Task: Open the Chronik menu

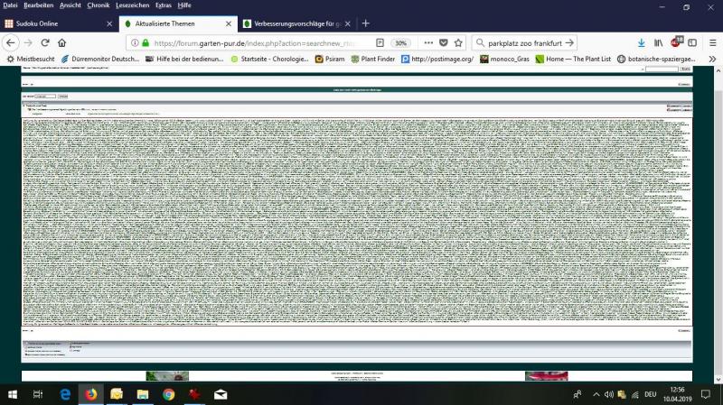Action: click(98, 5)
